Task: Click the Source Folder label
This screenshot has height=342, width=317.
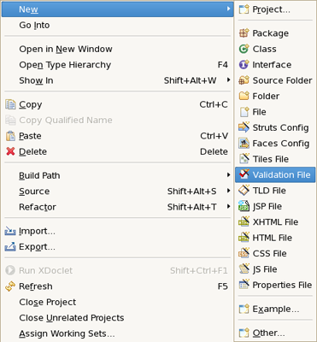Action: (282, 80)
